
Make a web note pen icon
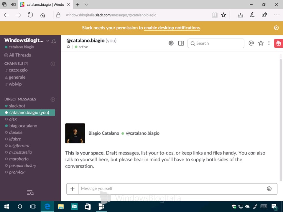tap(252, 15)
